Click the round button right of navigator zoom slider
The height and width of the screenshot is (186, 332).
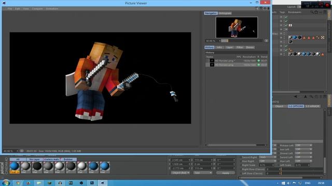(x=266, y=41)
